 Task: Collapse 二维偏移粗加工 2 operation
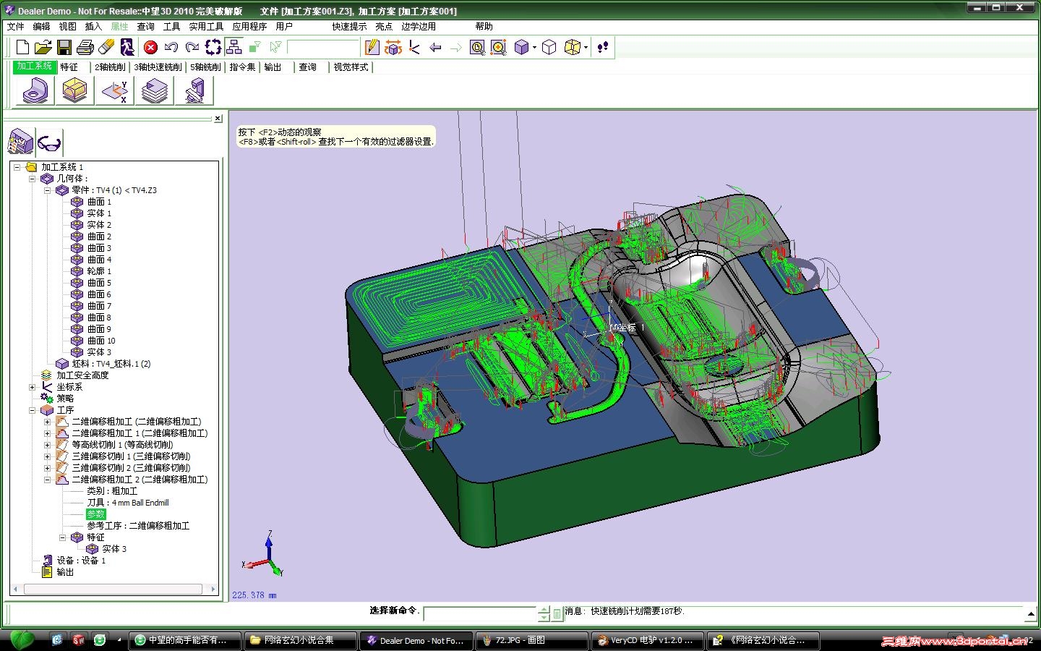point(47,480)
